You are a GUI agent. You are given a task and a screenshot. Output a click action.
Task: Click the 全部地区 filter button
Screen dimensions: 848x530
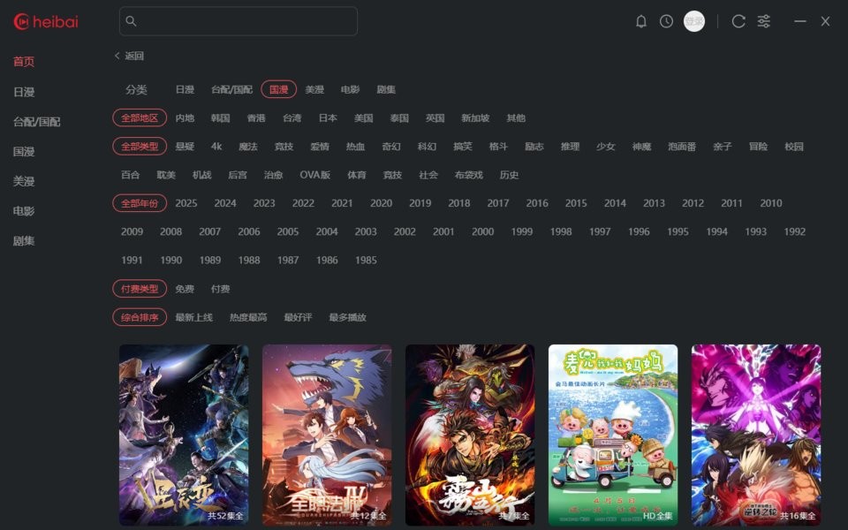coord(140,117)
